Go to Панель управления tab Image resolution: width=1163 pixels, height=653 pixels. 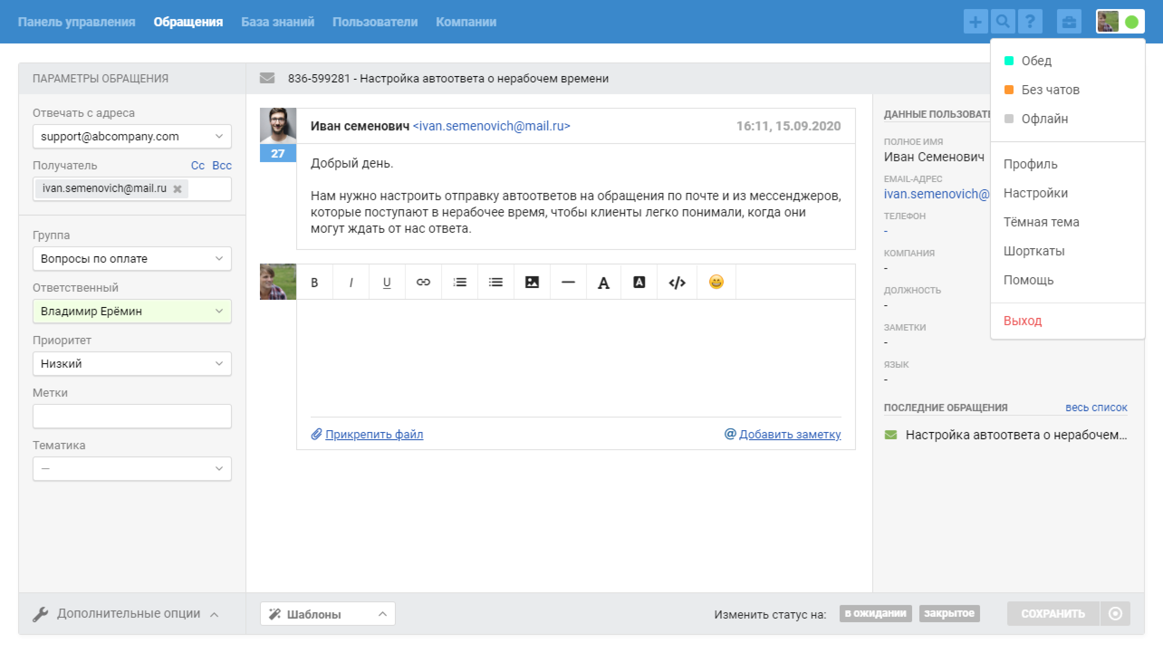[77, 22]
